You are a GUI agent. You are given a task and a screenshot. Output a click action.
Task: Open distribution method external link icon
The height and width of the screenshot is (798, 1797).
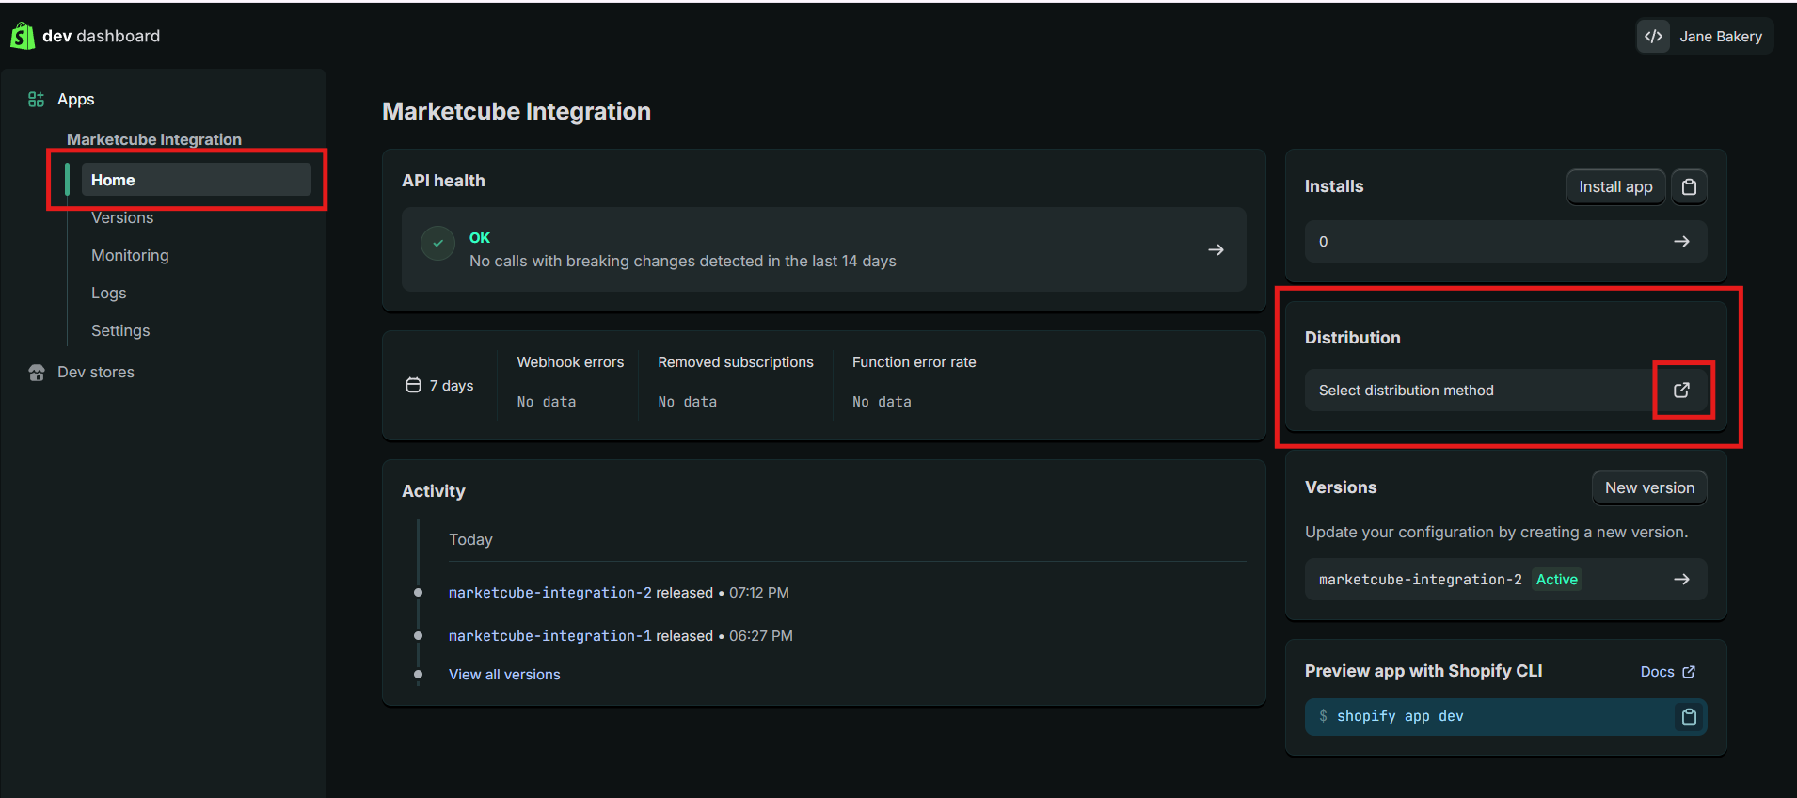tap(1681, 390)
